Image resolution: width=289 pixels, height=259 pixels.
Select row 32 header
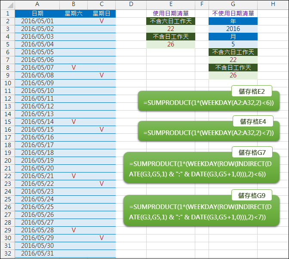(8, 253)
